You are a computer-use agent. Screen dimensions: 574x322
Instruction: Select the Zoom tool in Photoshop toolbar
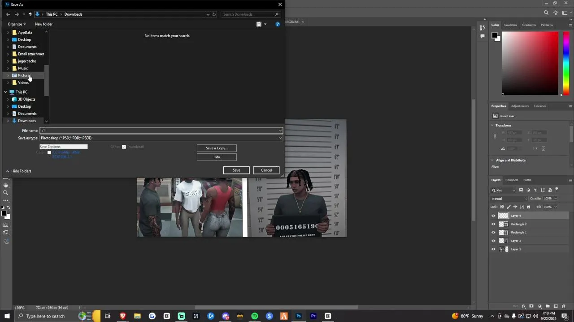point(6,193)
